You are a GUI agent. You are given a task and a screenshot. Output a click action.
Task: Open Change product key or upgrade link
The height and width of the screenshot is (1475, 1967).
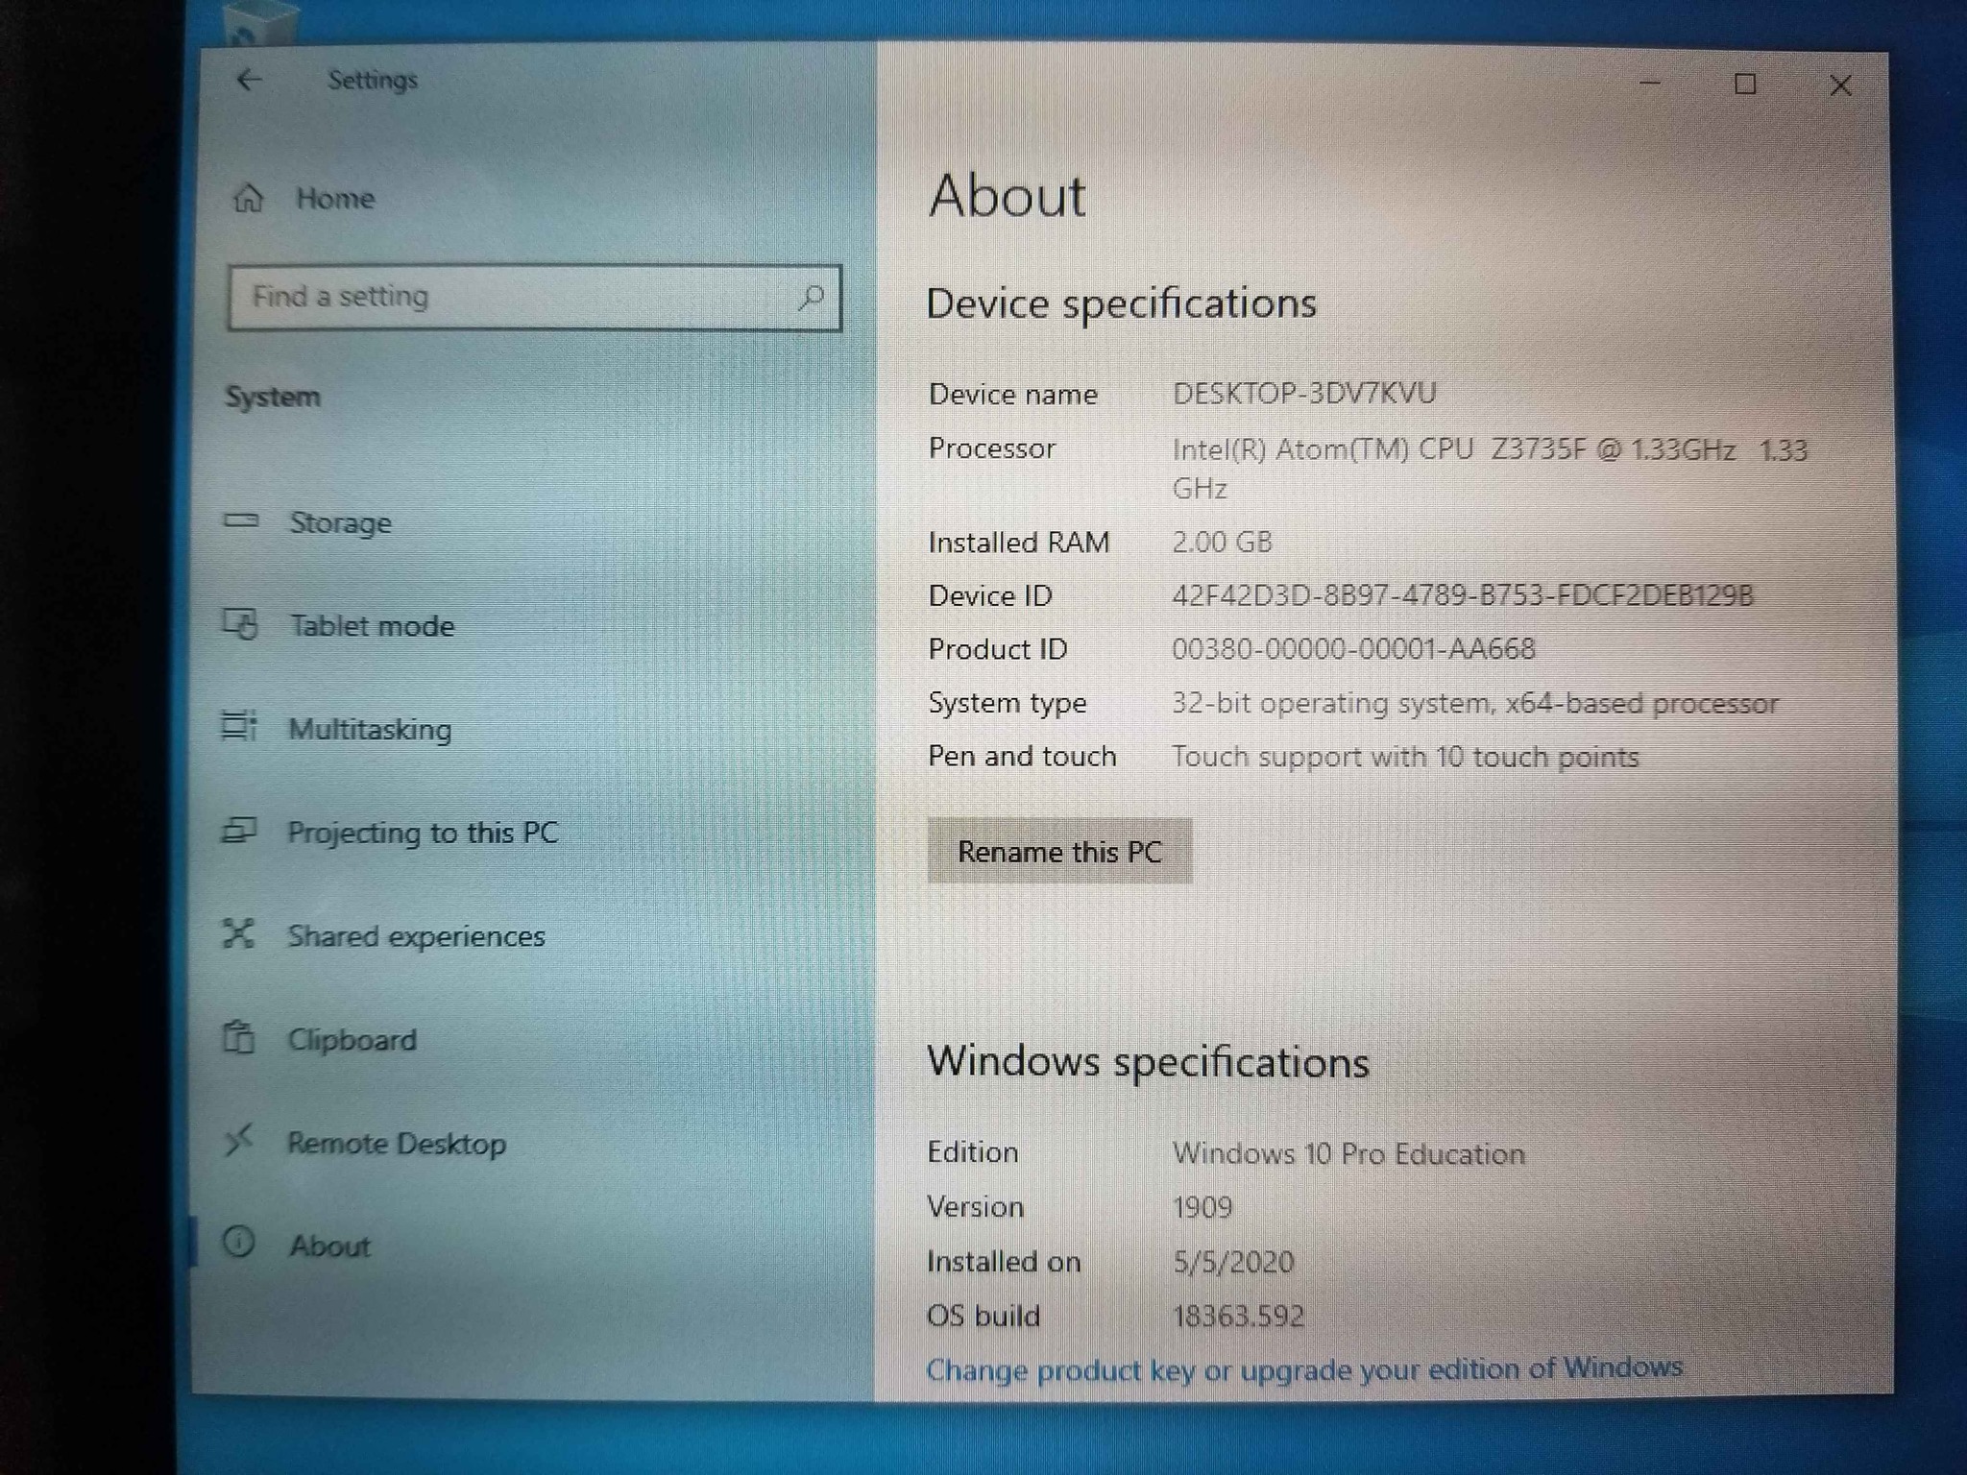(x=1304, y=1368)
